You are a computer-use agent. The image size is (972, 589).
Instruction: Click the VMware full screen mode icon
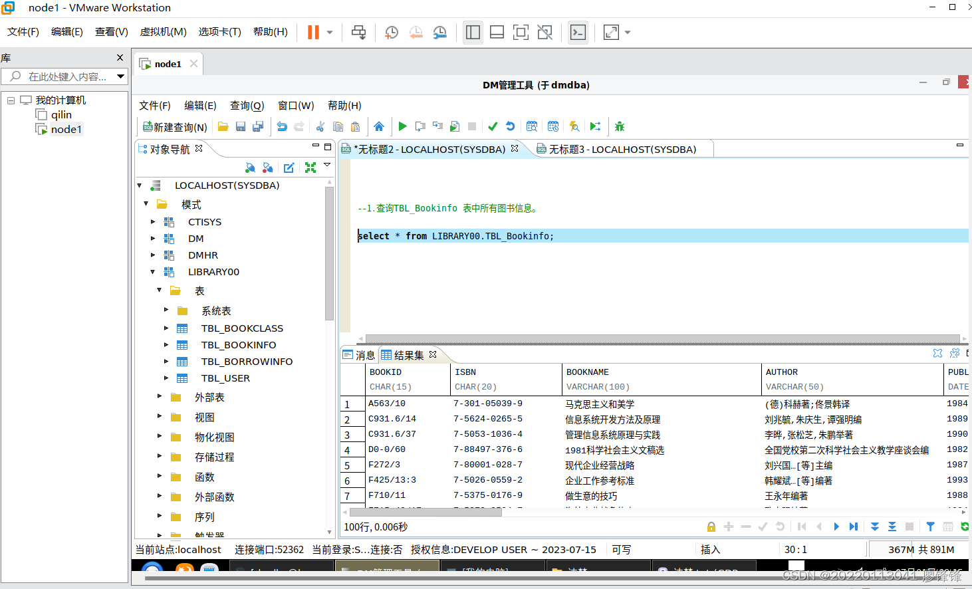pos(521,32)
